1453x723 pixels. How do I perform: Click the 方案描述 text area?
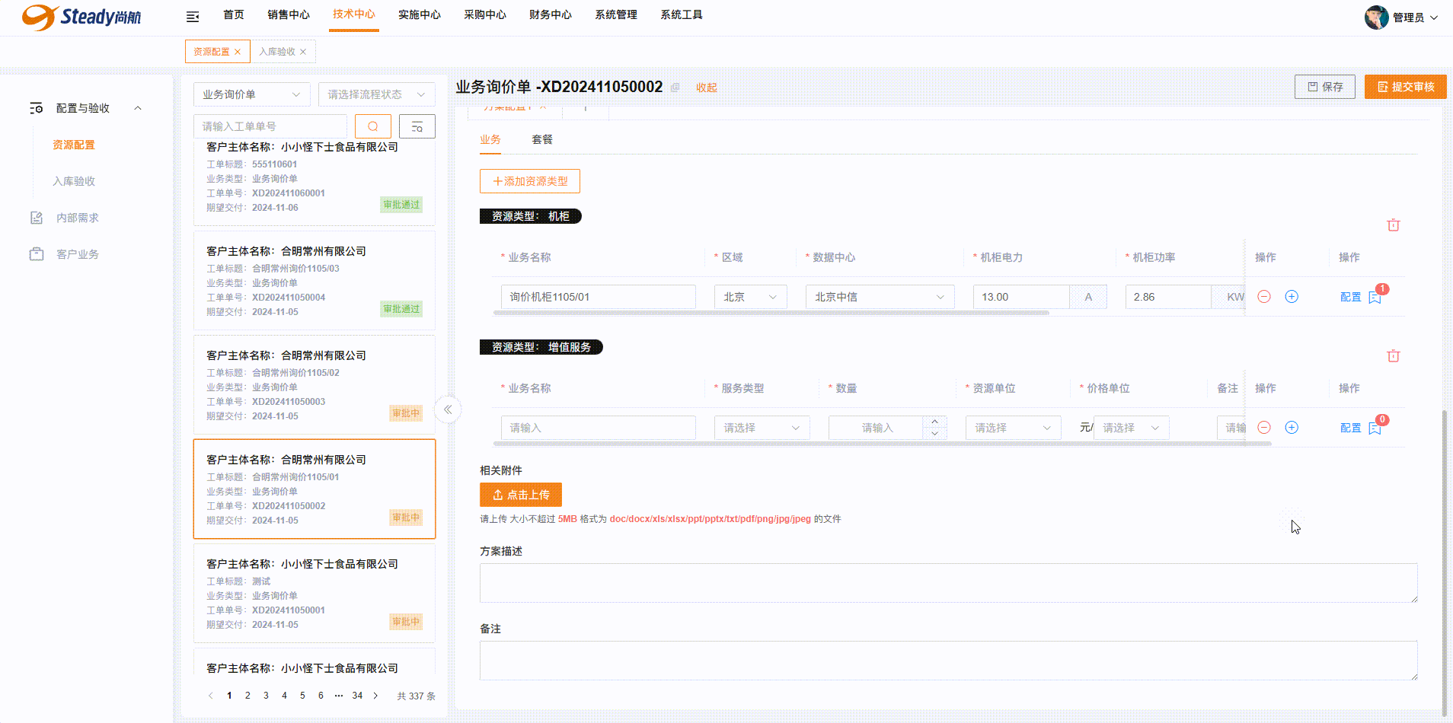coord(949,583)
